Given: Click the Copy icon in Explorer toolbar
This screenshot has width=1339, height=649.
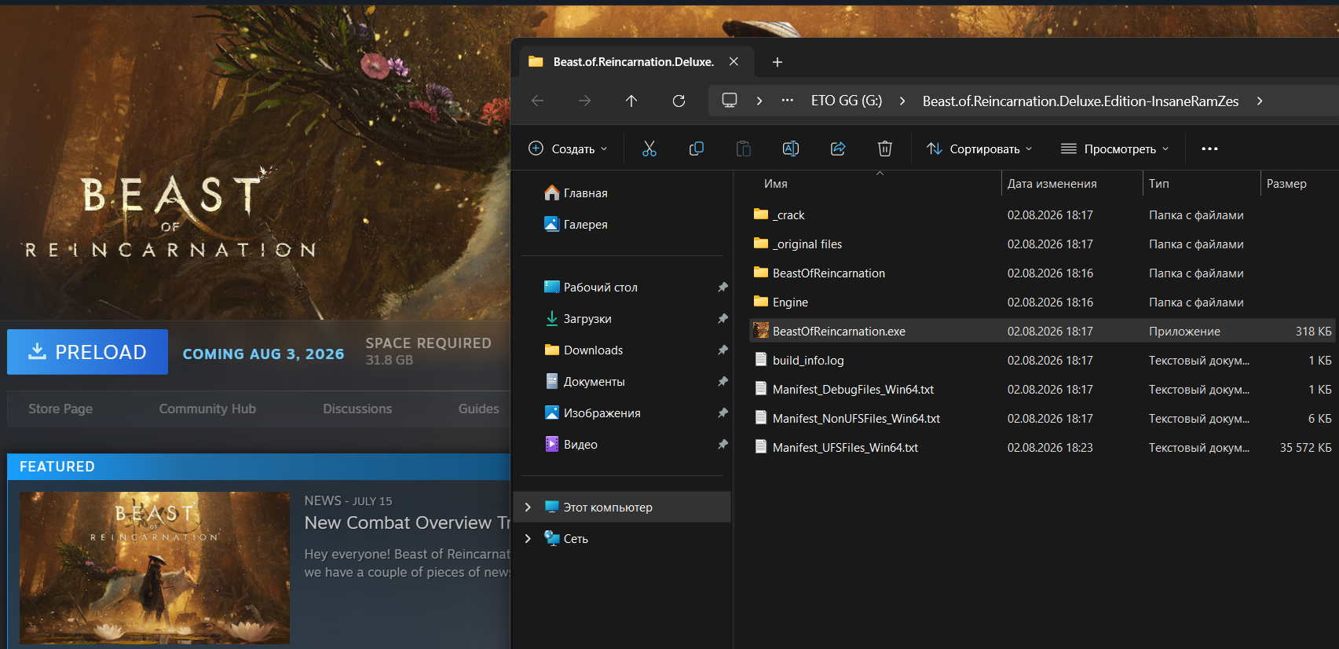Looking at the screenshot, I should click(x=696, y=148).
